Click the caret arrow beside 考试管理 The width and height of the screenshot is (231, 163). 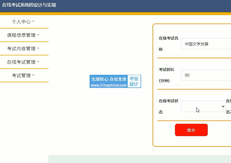click(x=33, y=75)
